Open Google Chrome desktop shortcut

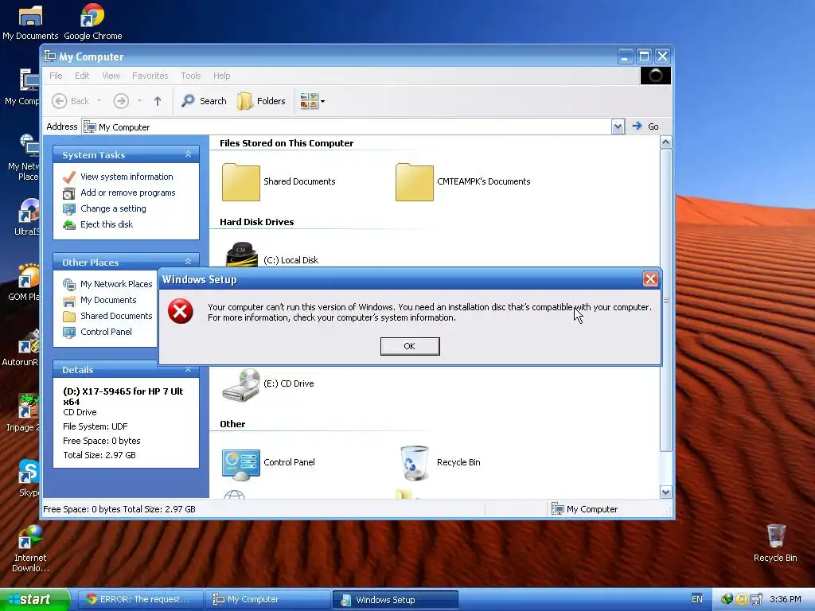pyautogui.click(x=92, y=21)
